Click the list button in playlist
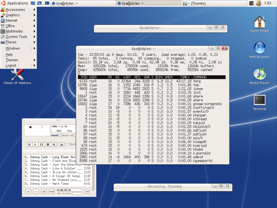This screenshot has height=208, width=277. pos(87,191)
